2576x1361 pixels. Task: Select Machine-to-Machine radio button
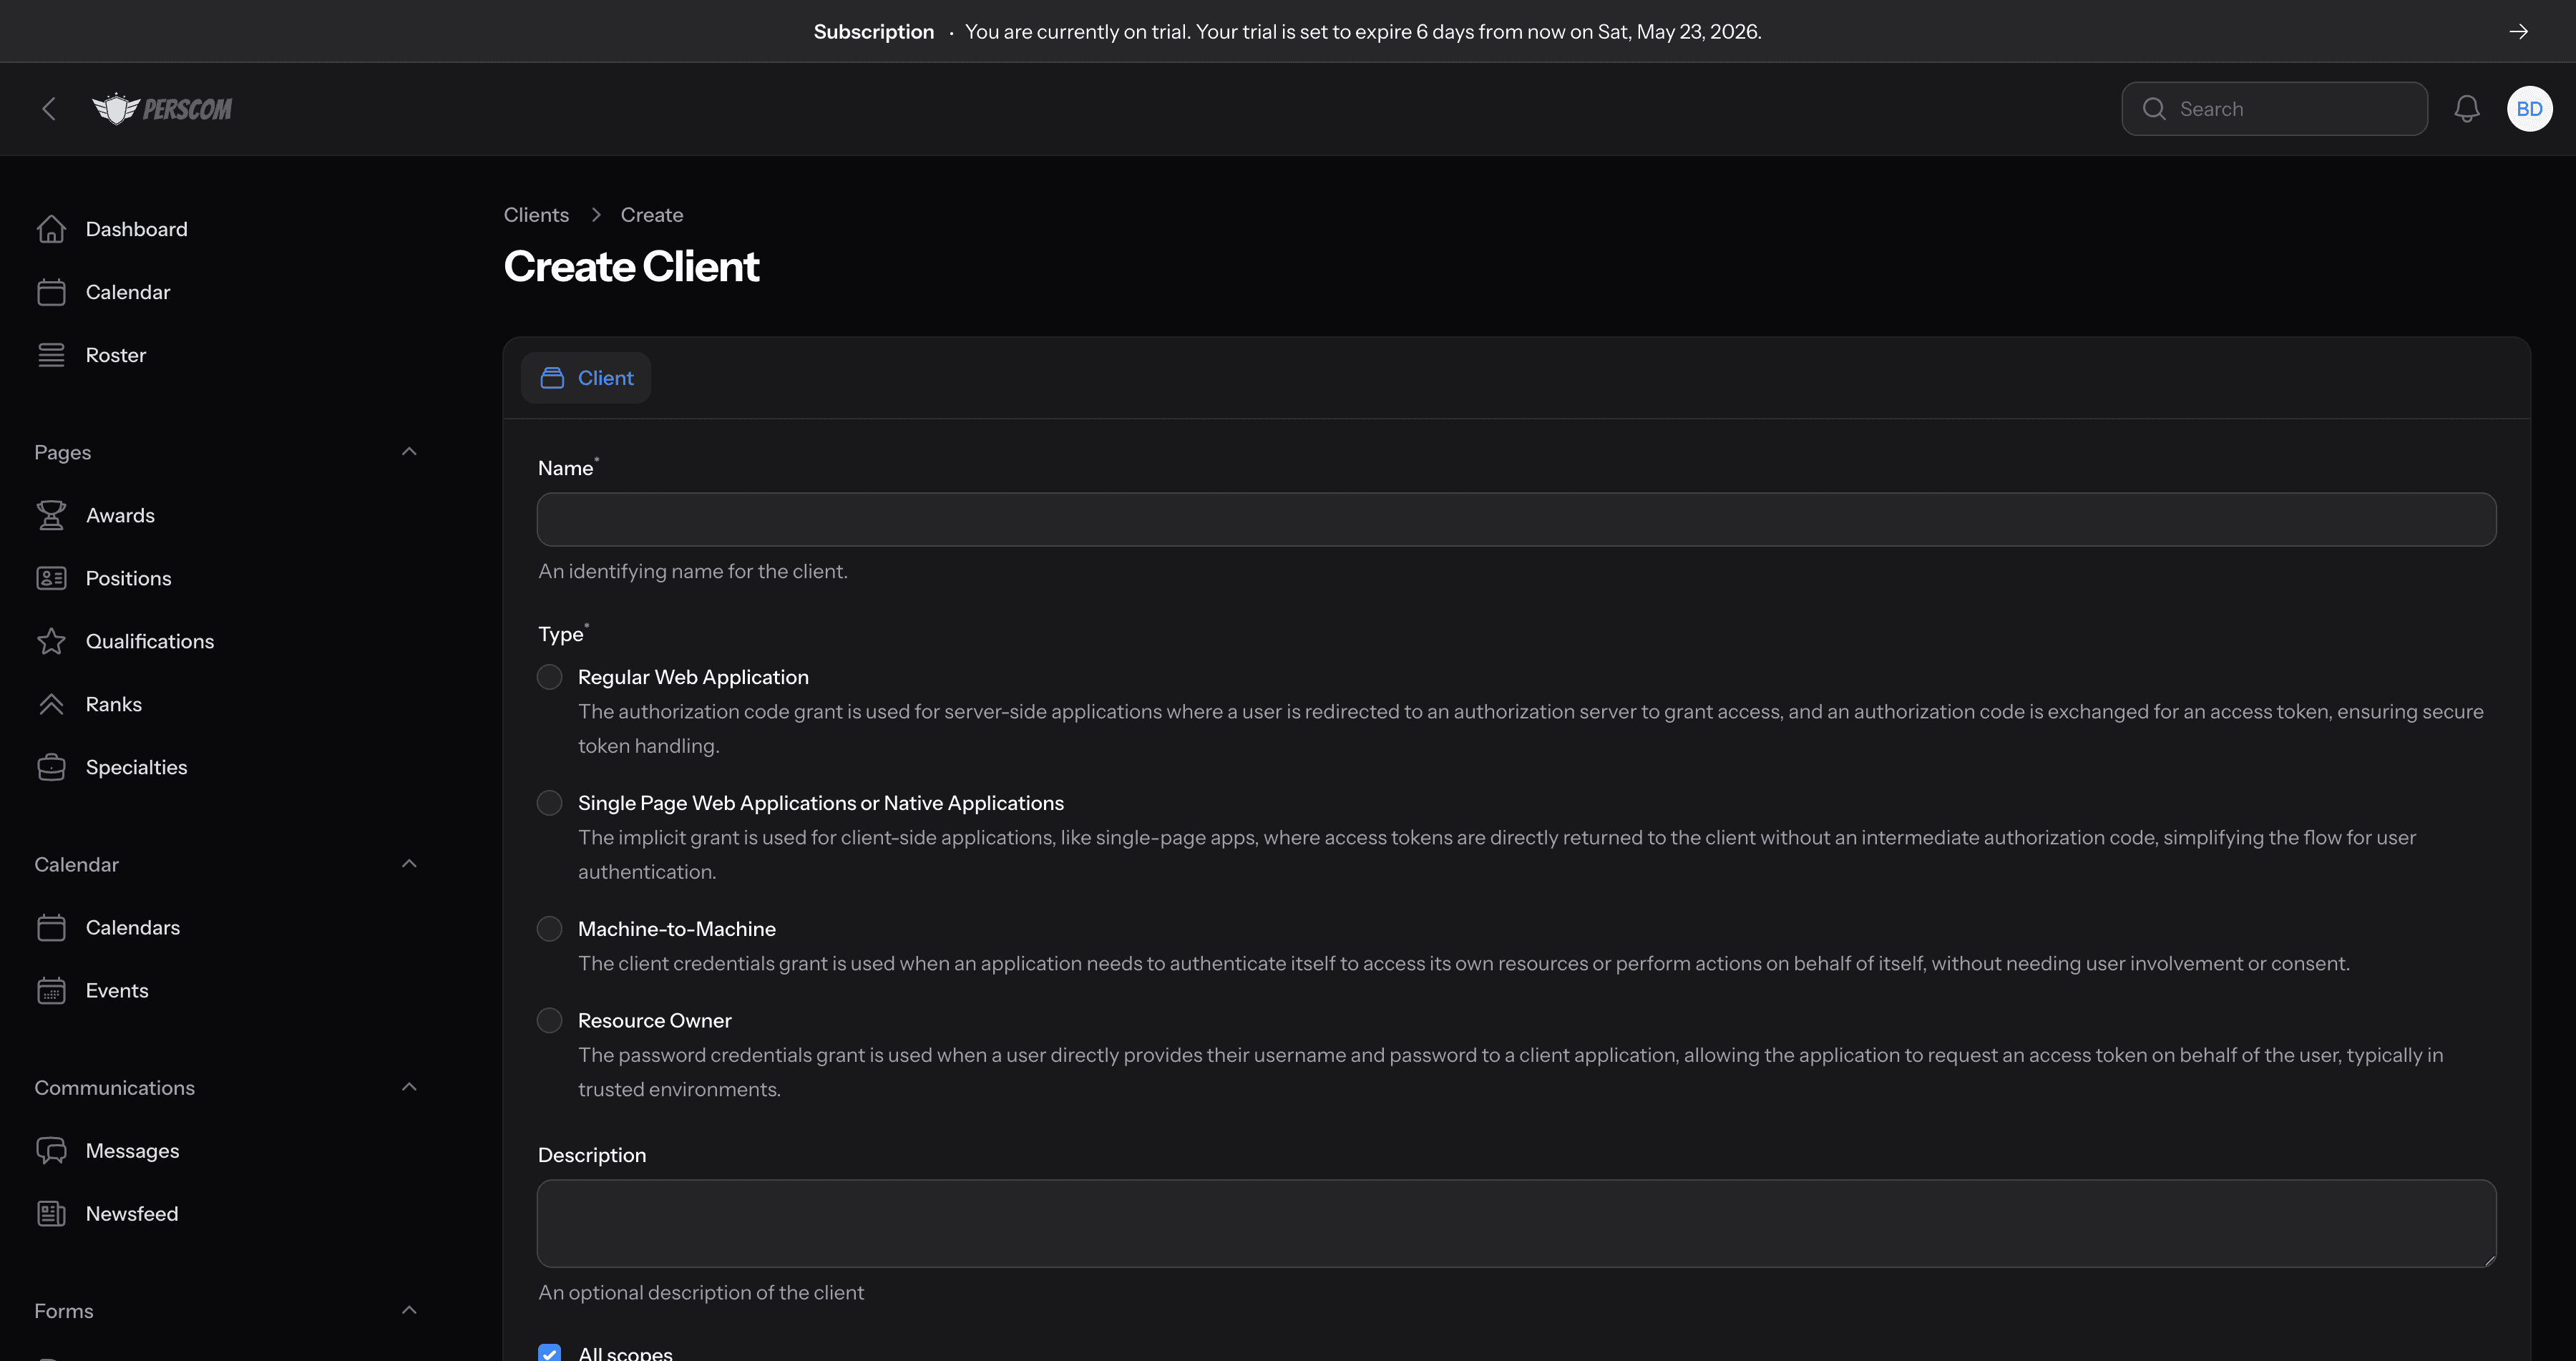click(549, 929)
